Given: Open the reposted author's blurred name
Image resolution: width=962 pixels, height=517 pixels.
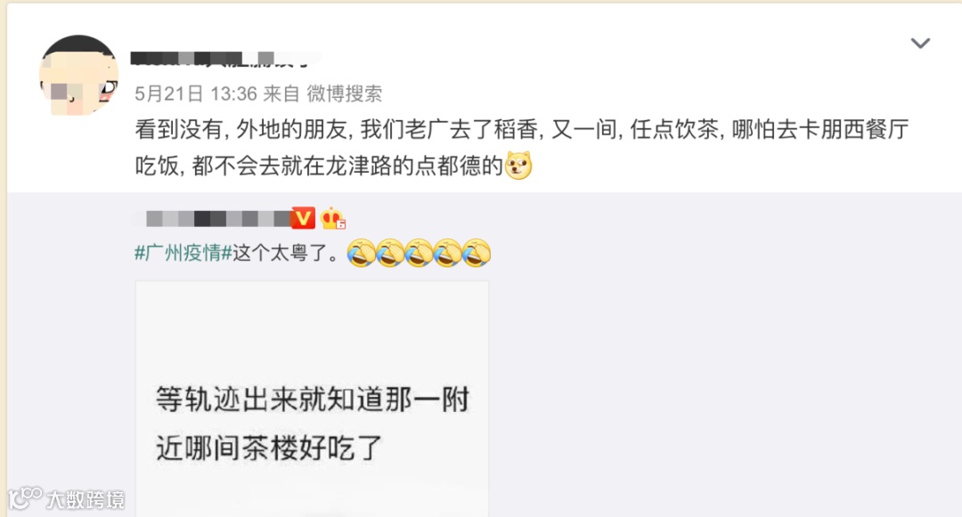Looking at the screenshot, I should coord(212,218).
